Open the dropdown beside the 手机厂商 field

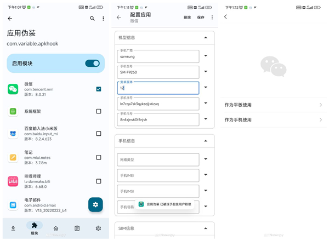(206, 56)
